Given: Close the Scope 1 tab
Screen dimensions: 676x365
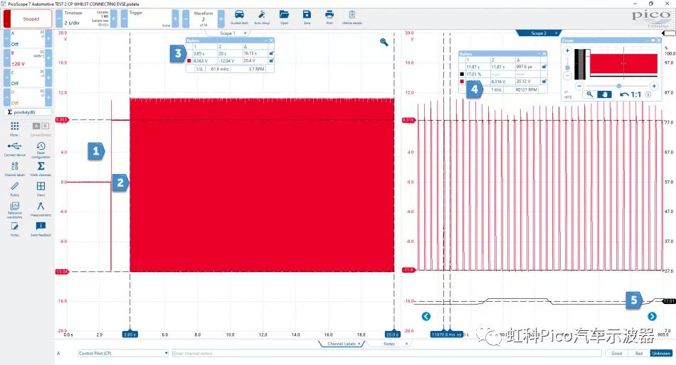Looking at the screenshot, I should (245, 33).
